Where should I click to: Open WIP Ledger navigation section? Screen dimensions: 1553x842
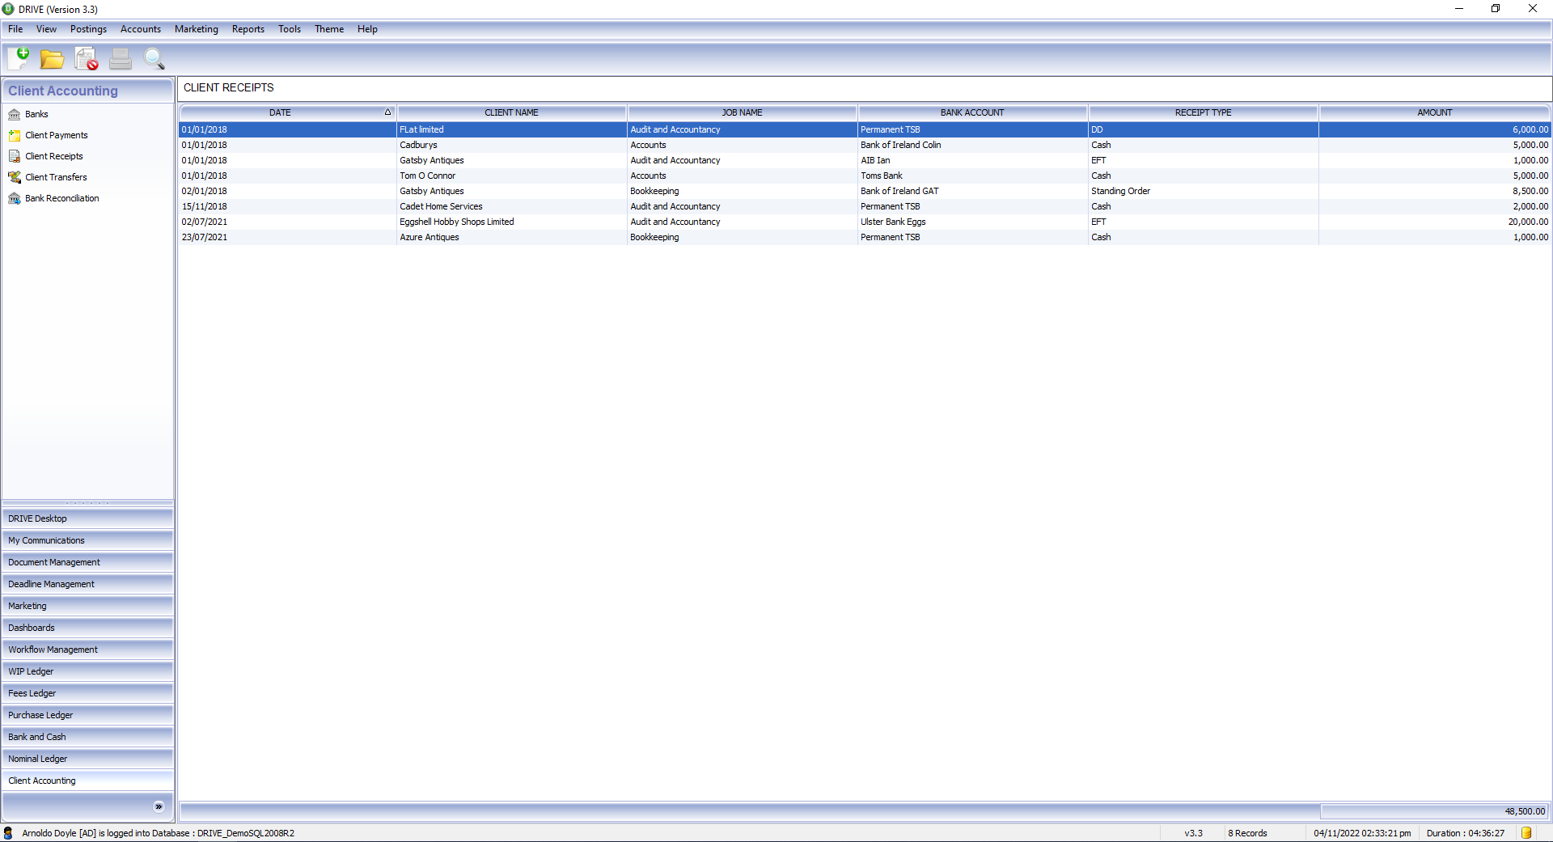(87, 671)
